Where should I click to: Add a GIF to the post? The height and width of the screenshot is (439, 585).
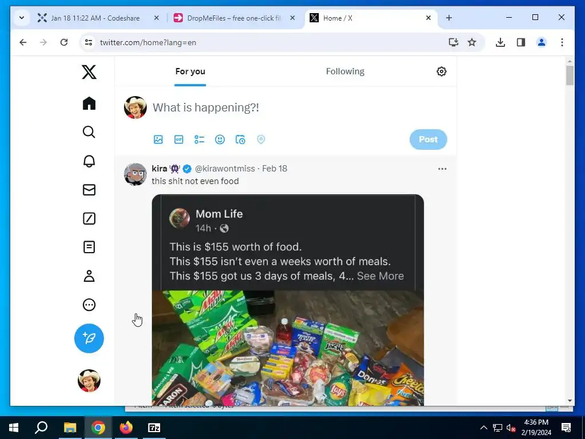click(x=179, y=139)
